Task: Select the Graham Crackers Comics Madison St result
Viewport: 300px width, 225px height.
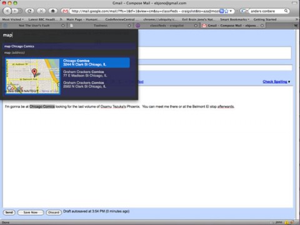Action: tap(85, 74)
